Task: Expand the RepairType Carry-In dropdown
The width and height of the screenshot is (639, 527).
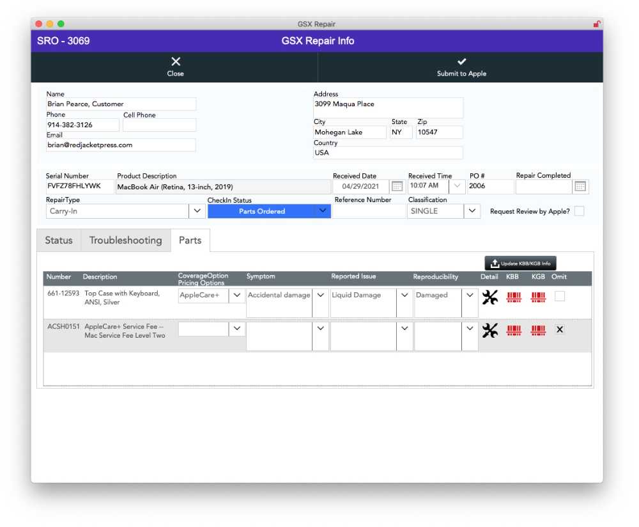Action: (196, 211)
